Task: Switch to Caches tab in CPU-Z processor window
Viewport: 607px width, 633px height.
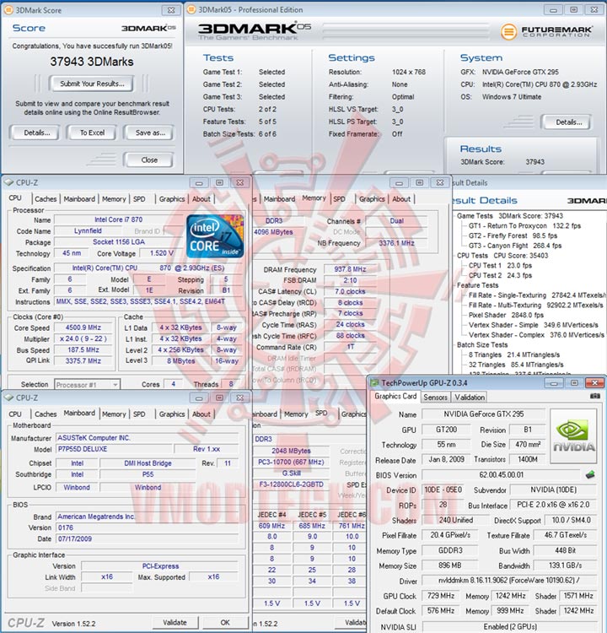Action: 46,199
